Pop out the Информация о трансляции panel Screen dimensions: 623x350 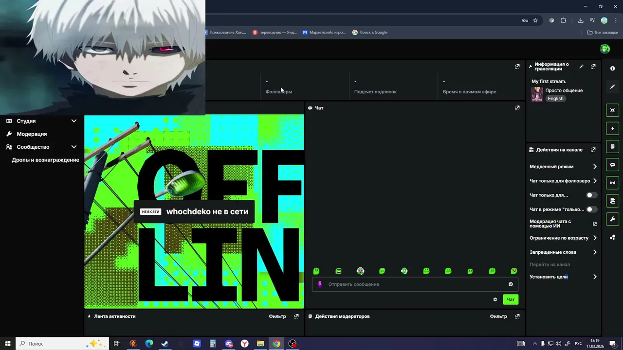pos(593,67)
